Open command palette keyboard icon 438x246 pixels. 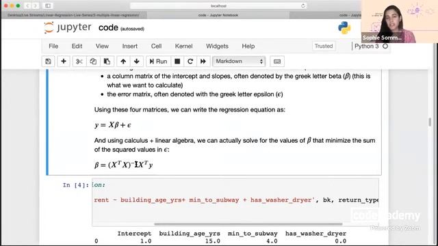277,61
